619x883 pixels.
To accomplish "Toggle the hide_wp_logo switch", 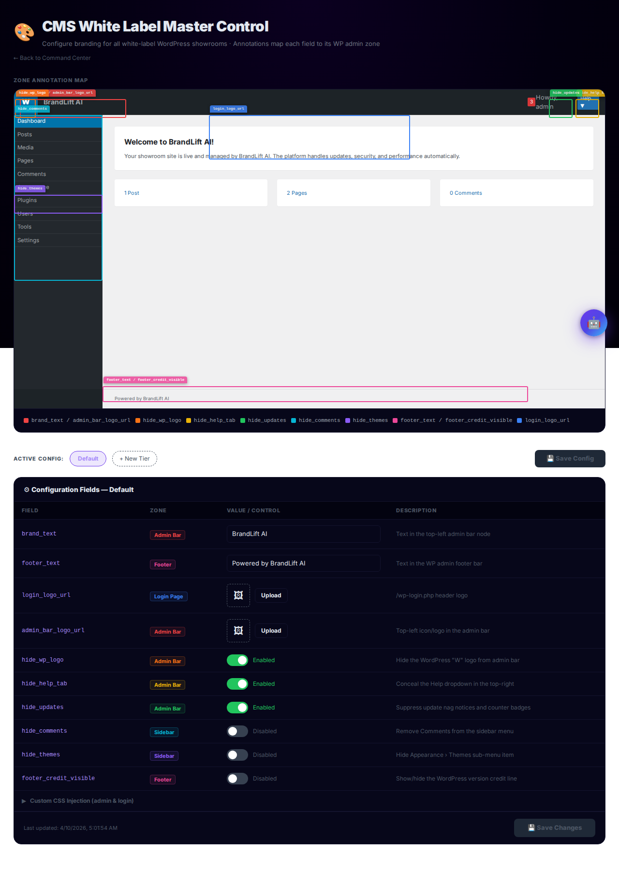I will [x=237, y=660].
